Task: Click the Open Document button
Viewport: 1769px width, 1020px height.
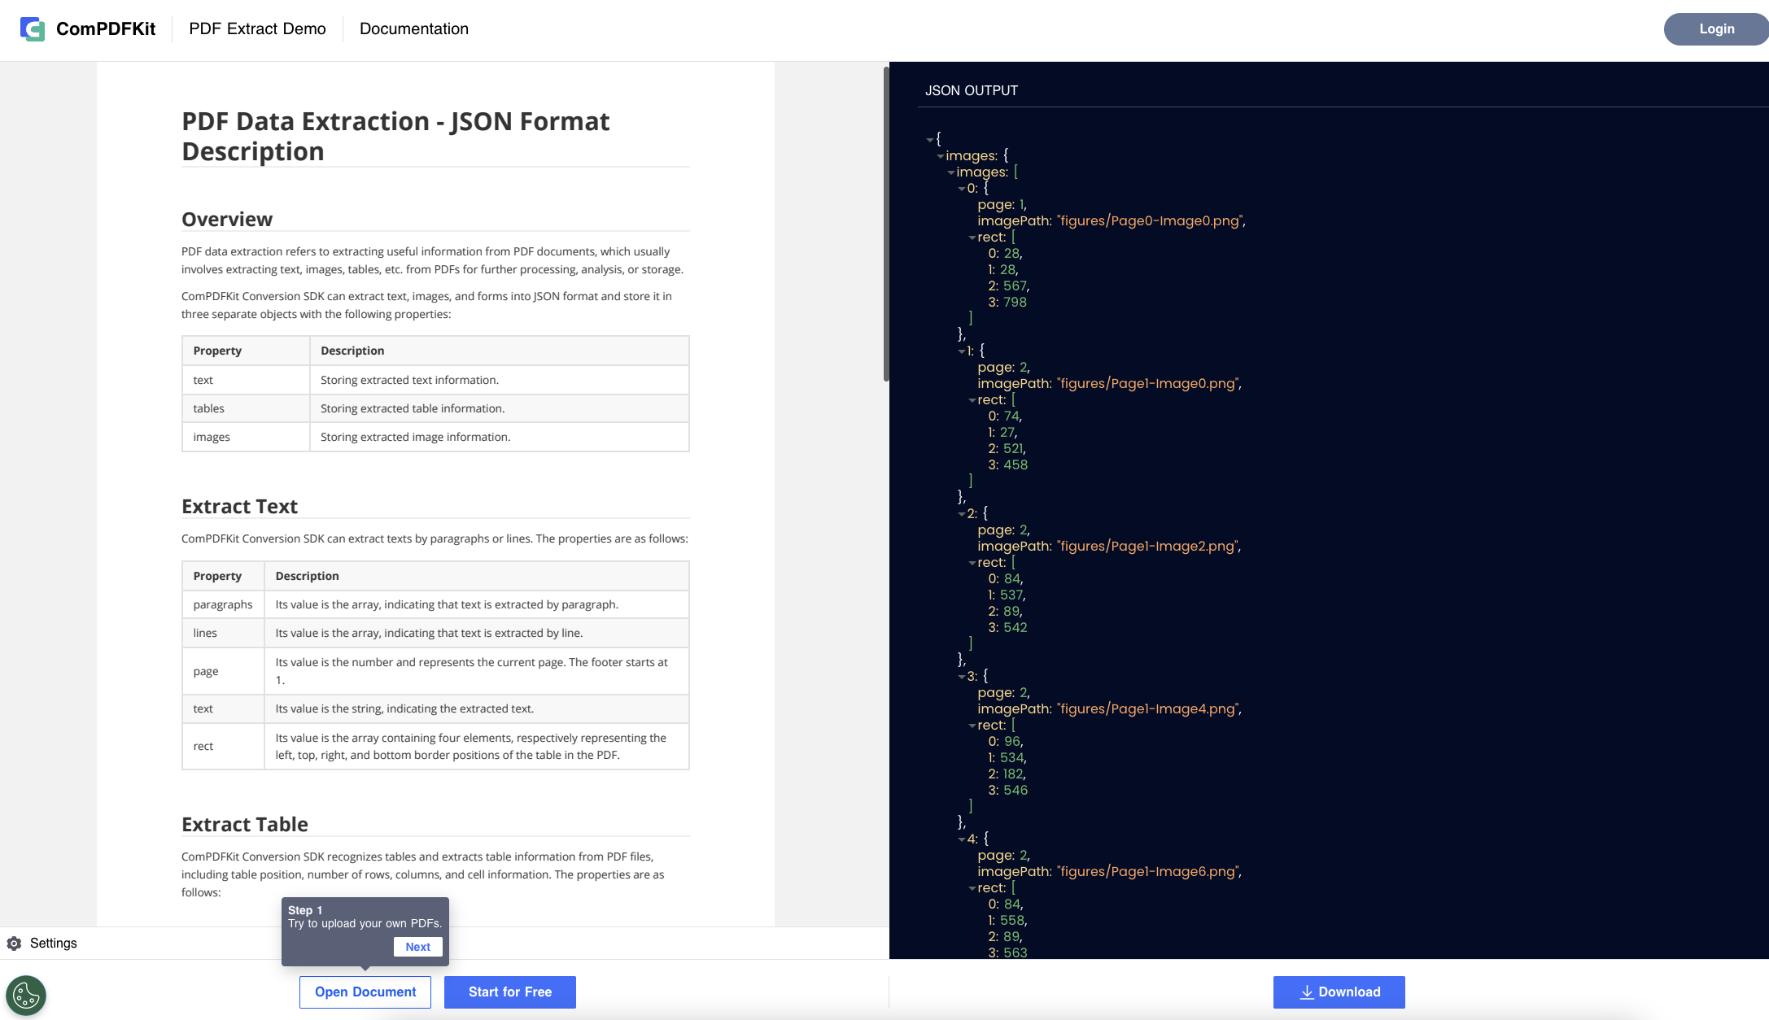Action: (365, 992)
